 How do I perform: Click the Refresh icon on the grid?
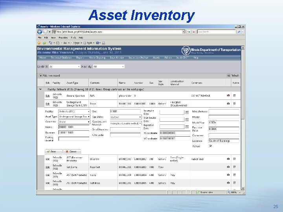[229, 75]
